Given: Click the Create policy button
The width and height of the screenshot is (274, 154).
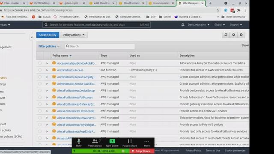Looking at the screenshot, I should pos(48,35).
